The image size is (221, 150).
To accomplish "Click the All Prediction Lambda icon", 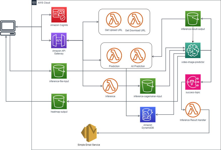I will (138, 56).
